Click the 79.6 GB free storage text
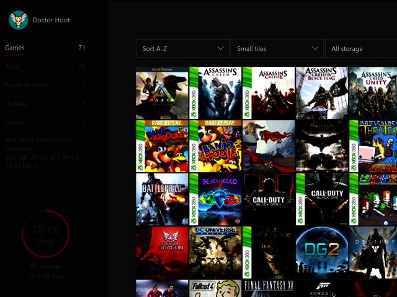 [45, 276]
